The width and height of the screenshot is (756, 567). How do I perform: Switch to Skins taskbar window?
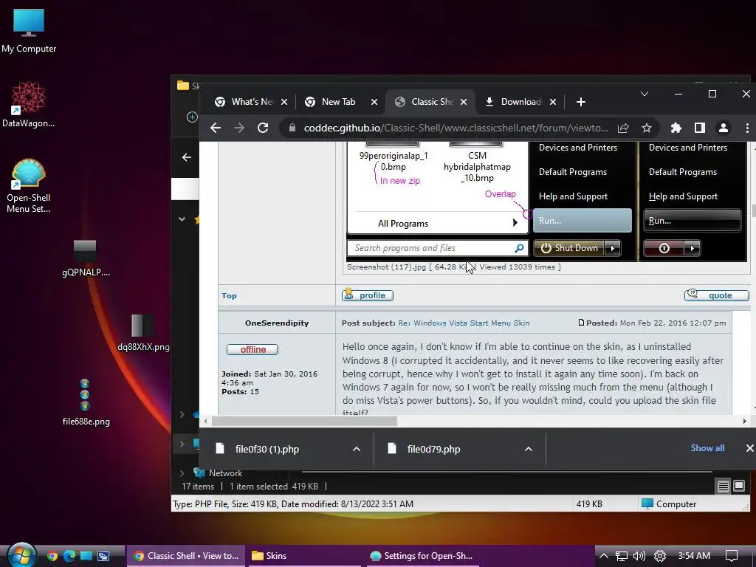305,556
